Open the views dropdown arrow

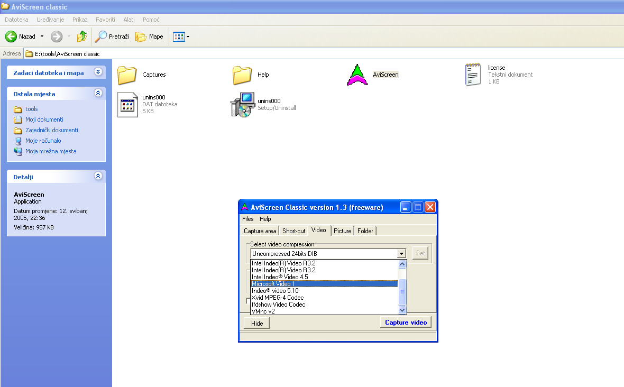coord(188,37)
